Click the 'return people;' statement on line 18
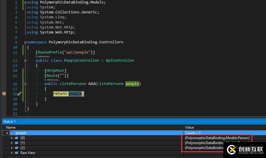 (x=68, y=94)
